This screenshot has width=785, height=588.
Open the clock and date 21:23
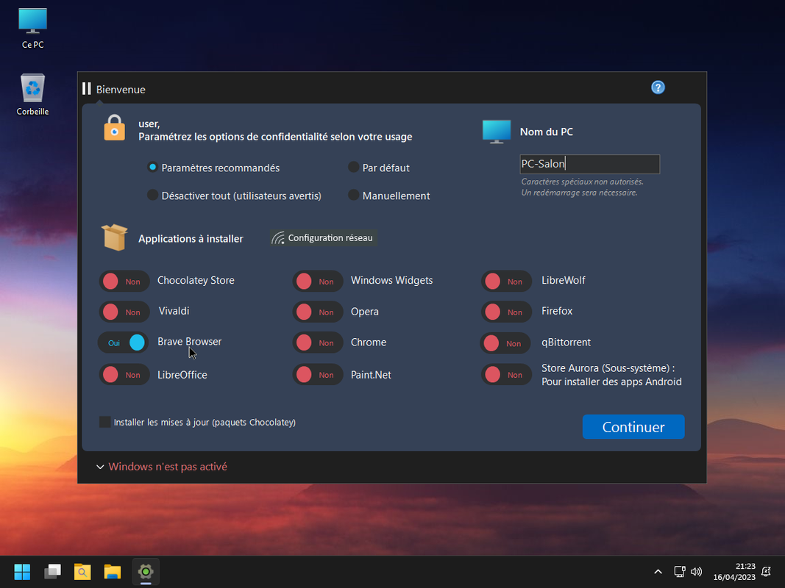734,572
